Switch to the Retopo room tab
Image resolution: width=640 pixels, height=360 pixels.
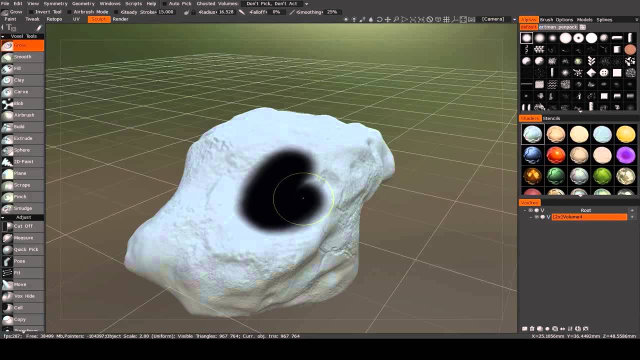pos(54,19)
